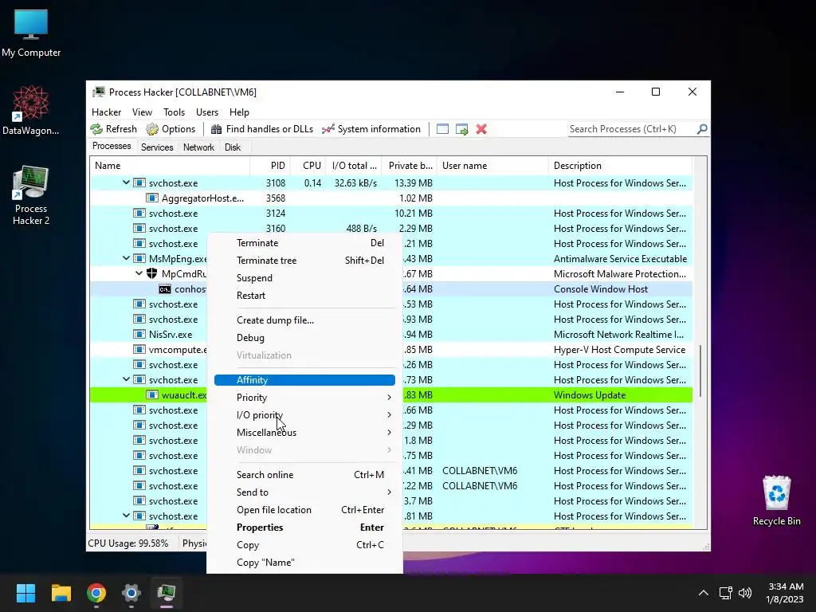
Task: Expand the I/O priority submenu
Action: [304, 414]
